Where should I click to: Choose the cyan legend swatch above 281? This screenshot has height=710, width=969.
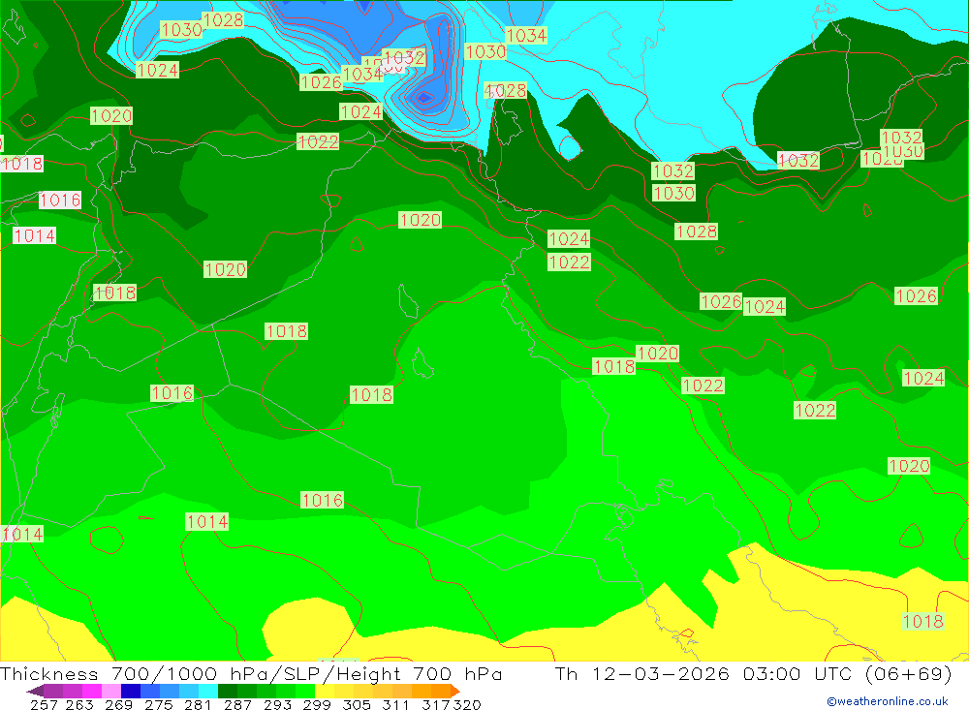[208, 691]
